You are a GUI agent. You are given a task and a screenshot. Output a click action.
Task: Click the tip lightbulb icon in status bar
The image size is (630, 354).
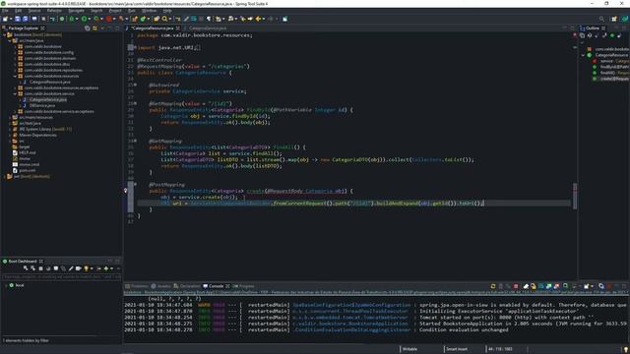point(626,349)
